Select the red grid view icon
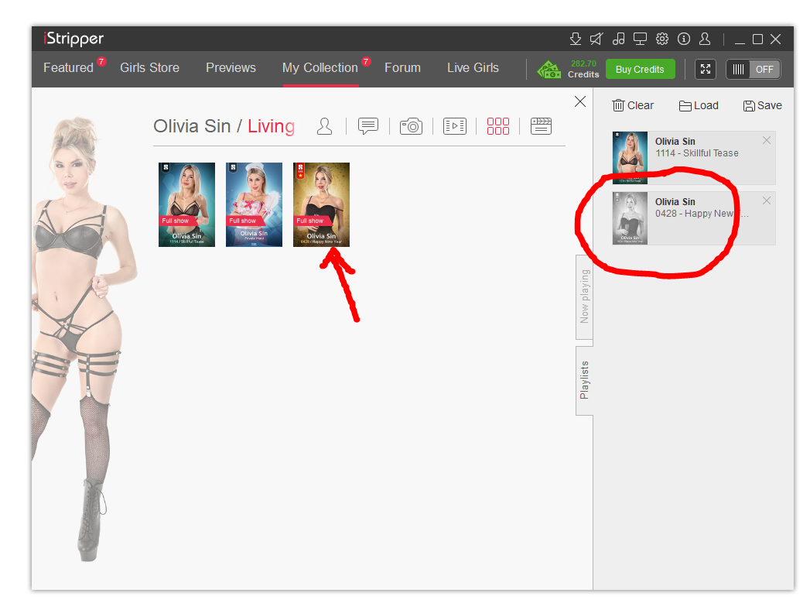 tap(497, 126)
